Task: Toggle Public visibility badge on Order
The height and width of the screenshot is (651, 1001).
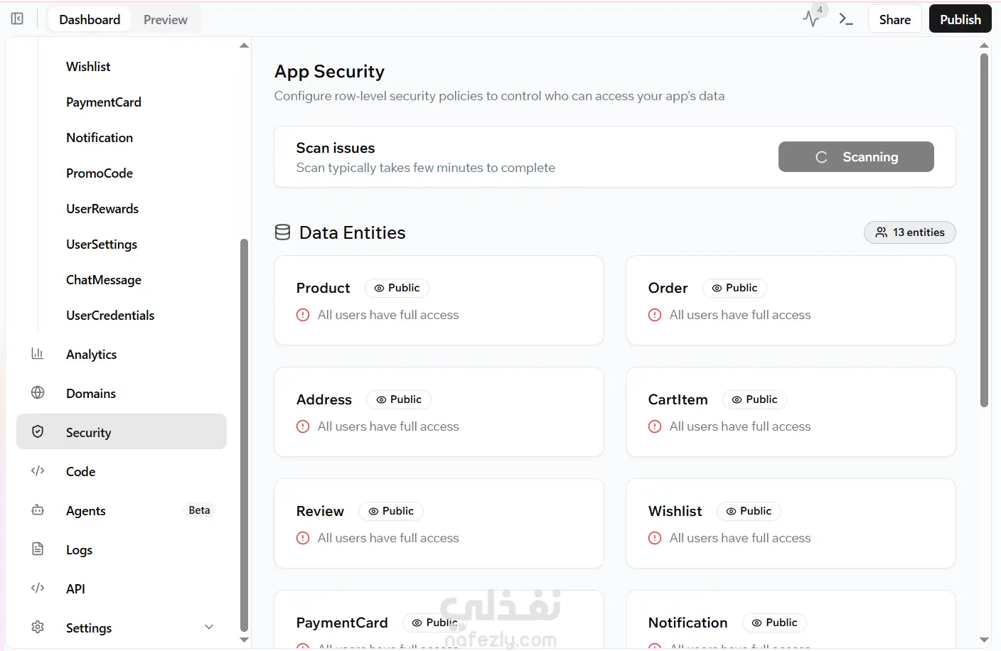Action: [x=734, y=288]
